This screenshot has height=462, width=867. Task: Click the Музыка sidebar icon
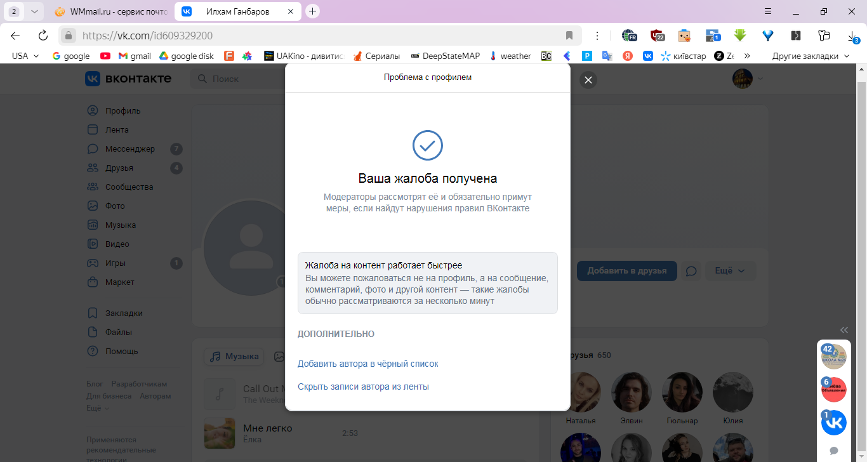[93, 225]
